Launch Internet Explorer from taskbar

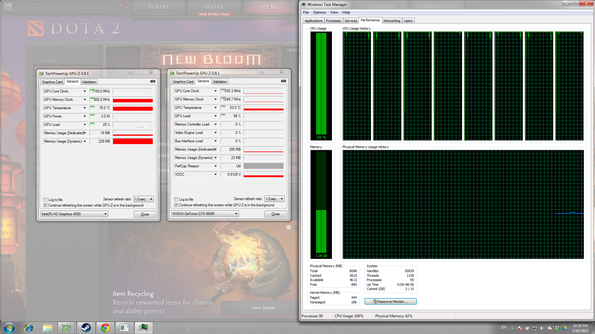(29, 328)
